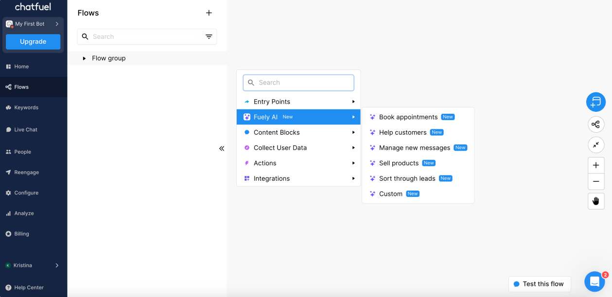Open the Configure settings page
612x297 pixels.
tap(34, 192)
